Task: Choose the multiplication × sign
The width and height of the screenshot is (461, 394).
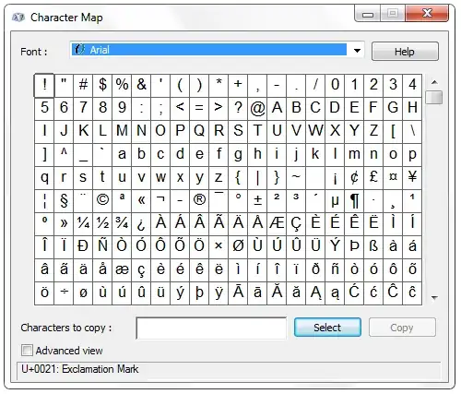Action: click(x=219, y=247)
